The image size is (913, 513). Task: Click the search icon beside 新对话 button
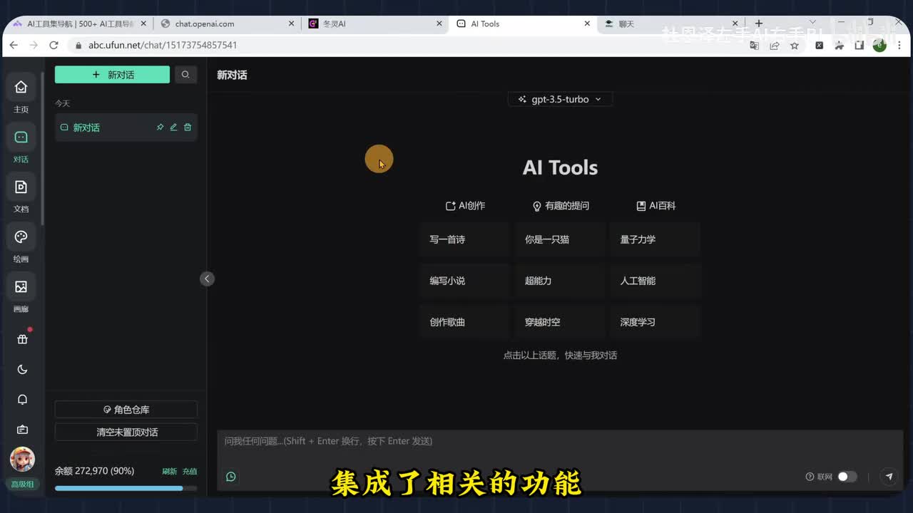185,75
